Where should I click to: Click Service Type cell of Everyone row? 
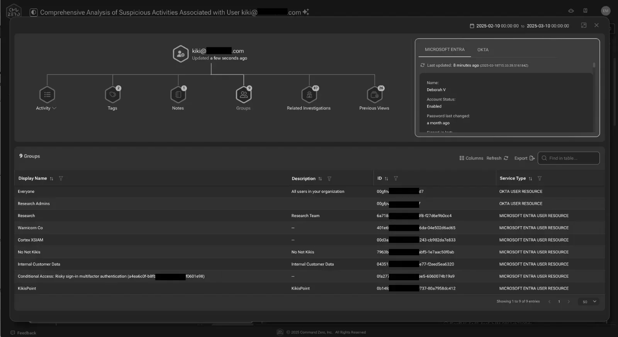tap(521, 192)
